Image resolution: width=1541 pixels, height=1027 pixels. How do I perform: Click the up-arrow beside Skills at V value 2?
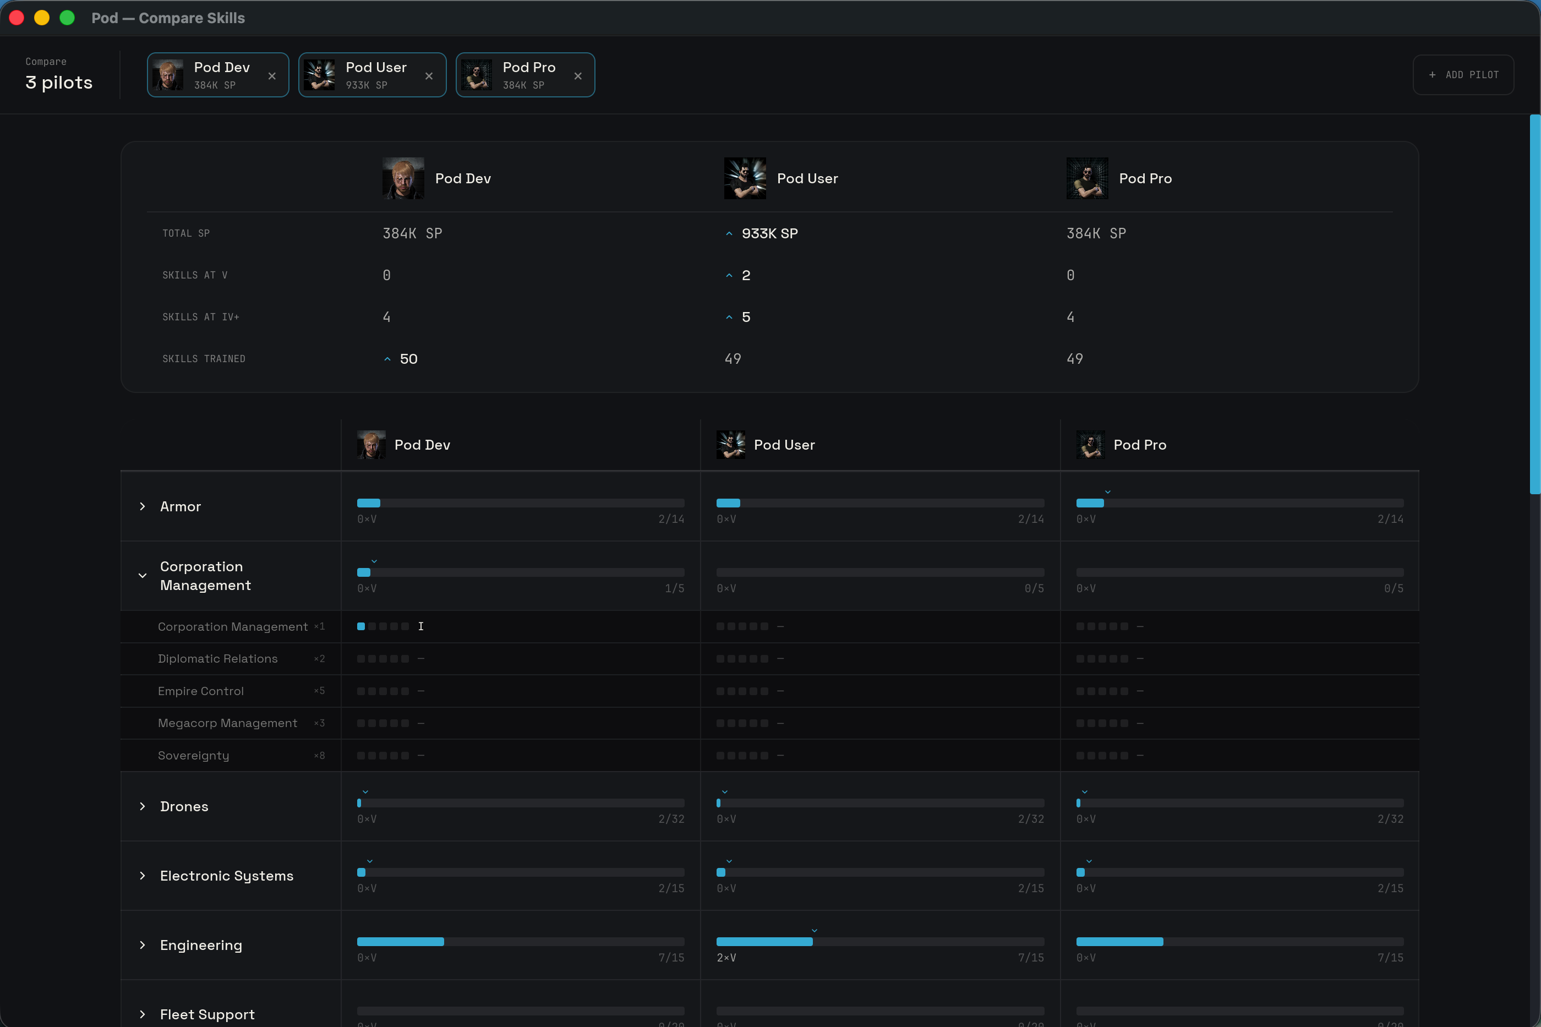tap(729, 276)
